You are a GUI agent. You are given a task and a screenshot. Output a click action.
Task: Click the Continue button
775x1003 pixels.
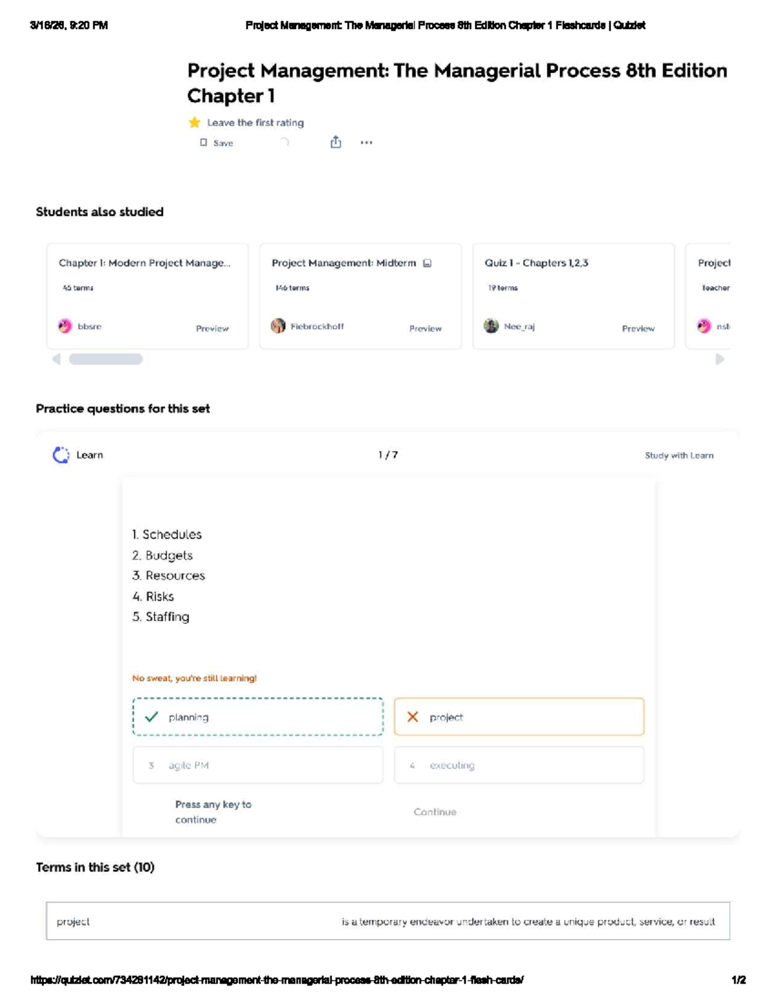[x=435, y=812]
